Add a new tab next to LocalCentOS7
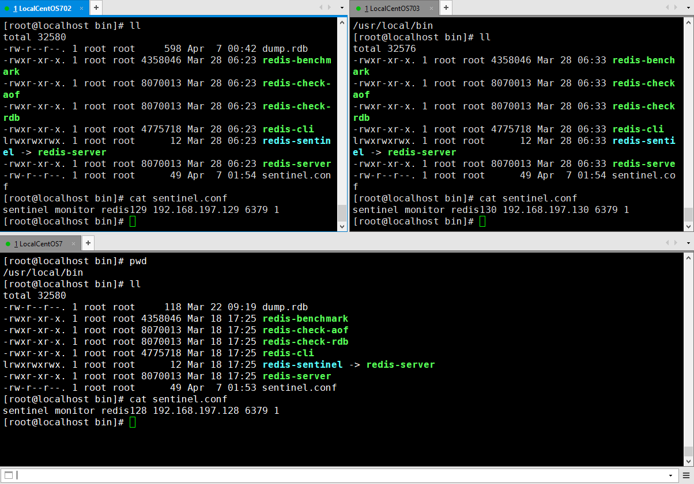This screenshot has height=484, width=694. click(88, 243)
